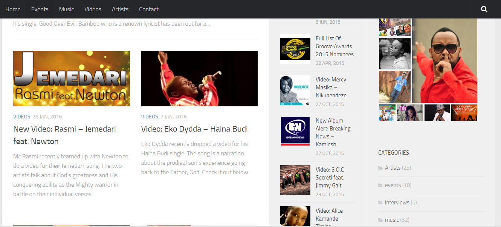Screen dimensions: 501x227
Task: Click the Breaking News album thumbnail
Action: (295, 131)
